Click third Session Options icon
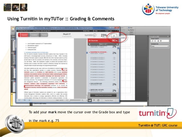Screen dimensions: 182x137 (x=158, y=41)
